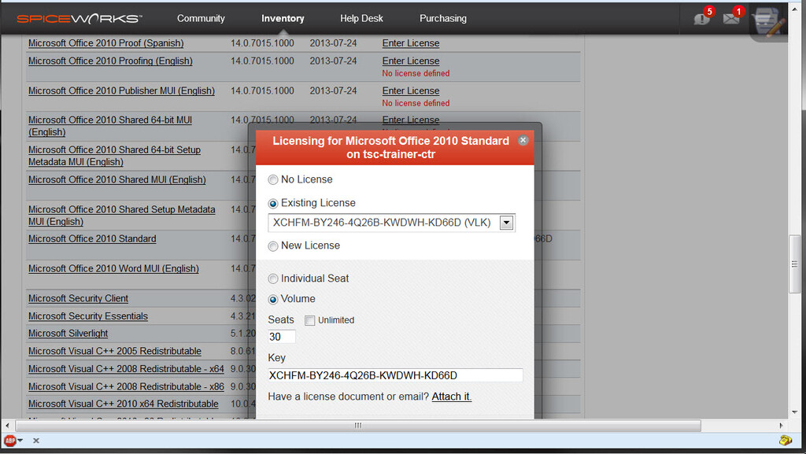
Task: Open the Community menu
Action: pyautogui.click(x=201, y=17)
